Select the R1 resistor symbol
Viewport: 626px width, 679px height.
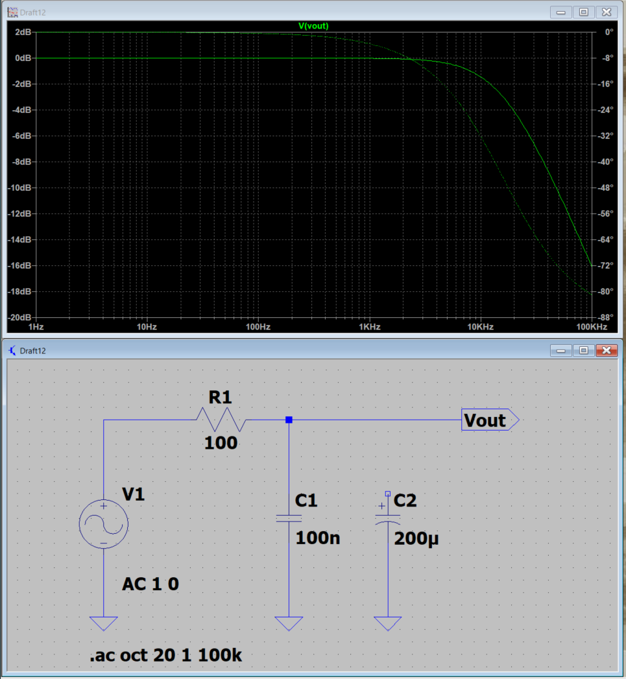221,420
